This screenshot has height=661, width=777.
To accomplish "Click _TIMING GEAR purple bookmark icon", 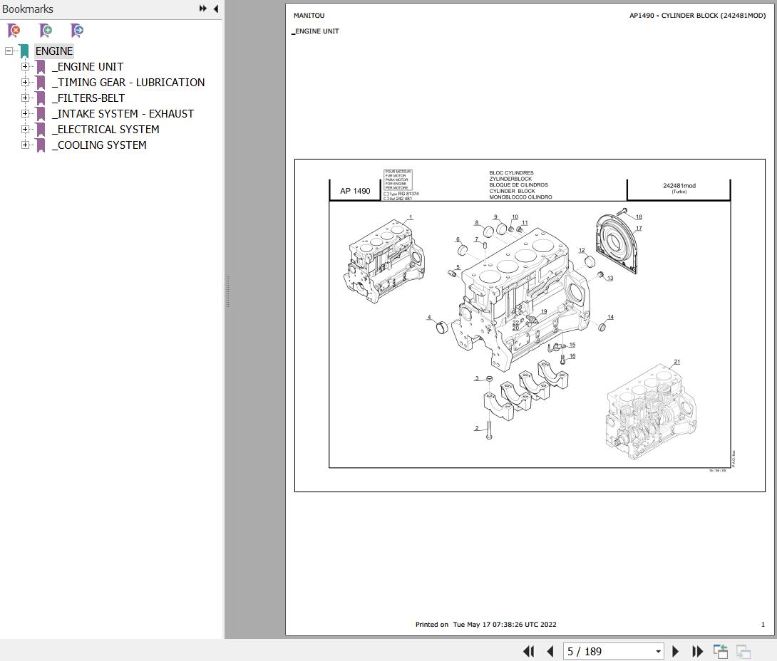I will (x=41, y=82).
